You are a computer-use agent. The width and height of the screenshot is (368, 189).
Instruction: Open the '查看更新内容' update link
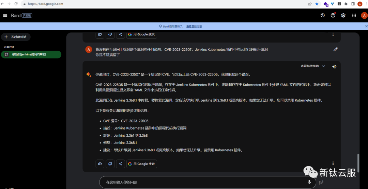pyautogui.click(x=194, y=27)
